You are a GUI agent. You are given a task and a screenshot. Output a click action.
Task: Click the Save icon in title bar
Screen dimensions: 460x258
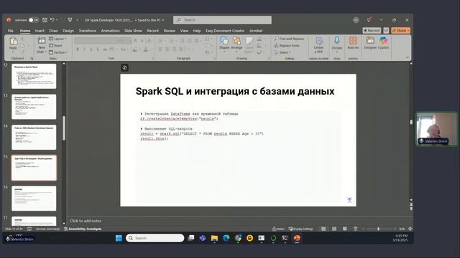[45, 20]
